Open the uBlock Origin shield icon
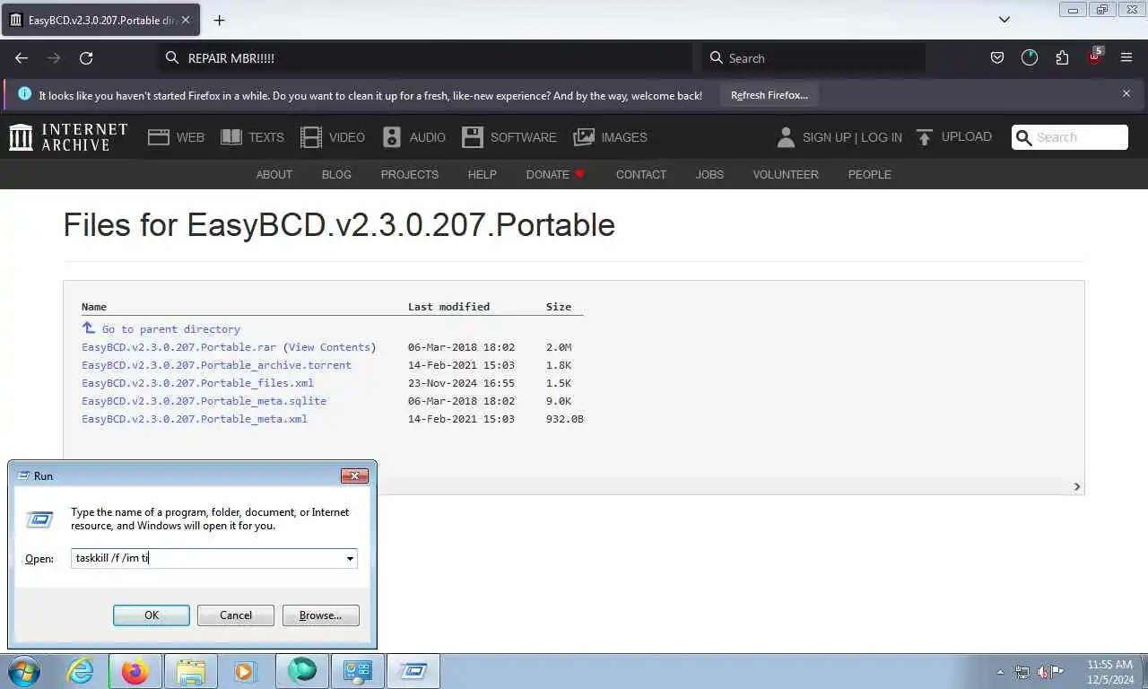The width and height of the screenshot is (1148, 689). click(x=1094, y=57)
